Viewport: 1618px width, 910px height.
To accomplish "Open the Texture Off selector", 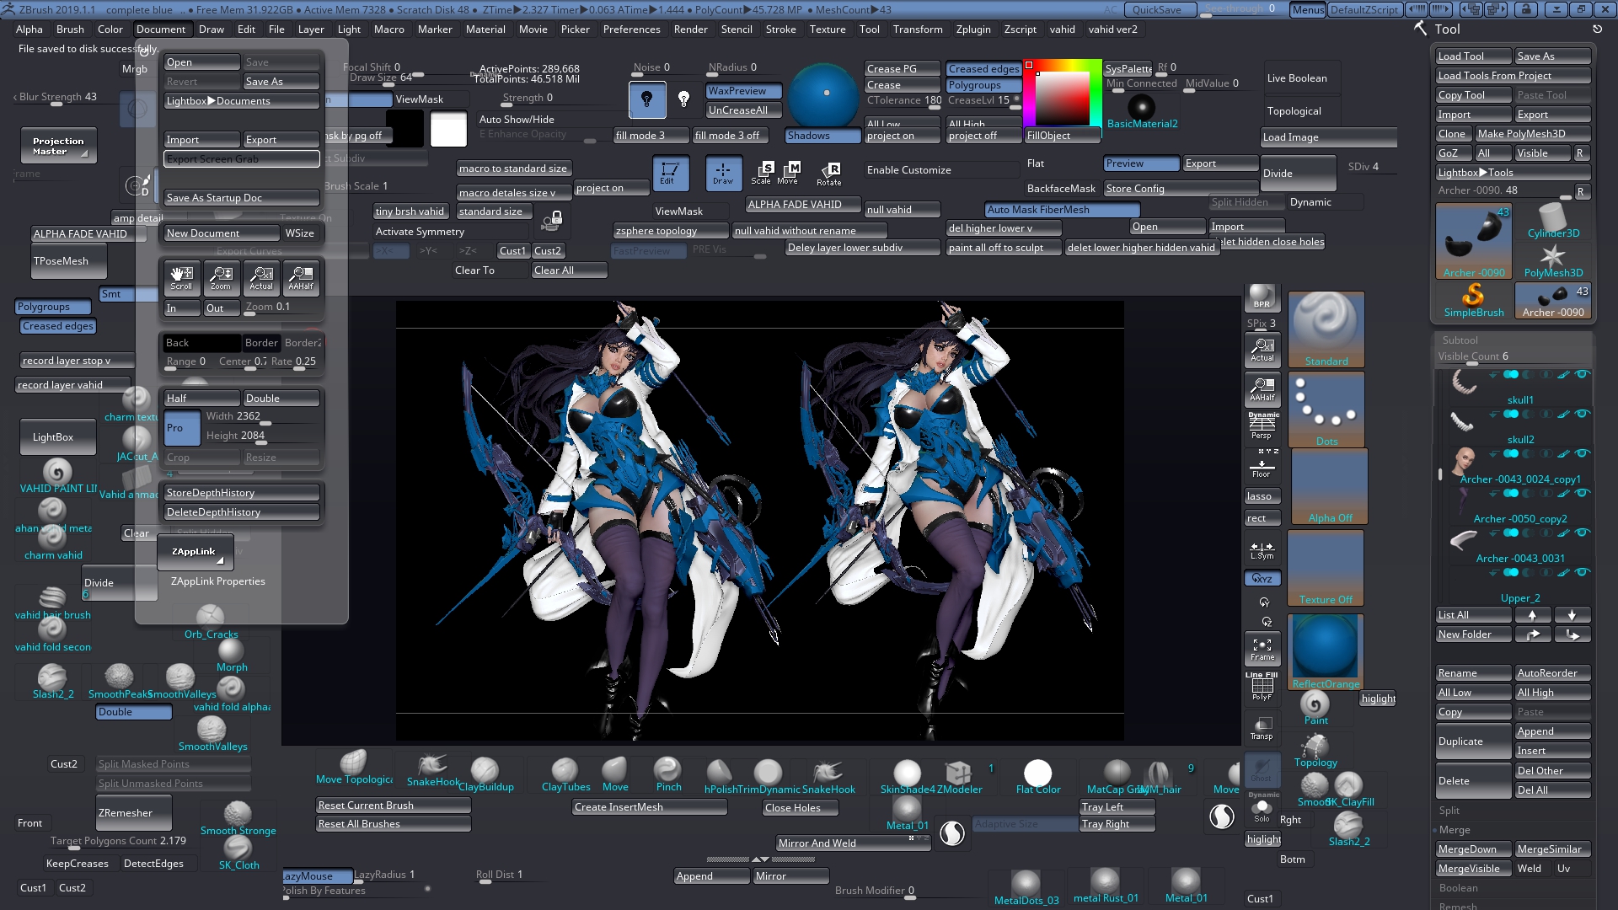I will (1326, 568).
